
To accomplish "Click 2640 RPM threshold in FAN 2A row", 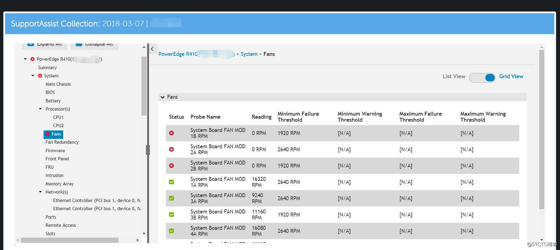I will coord(289,149).
